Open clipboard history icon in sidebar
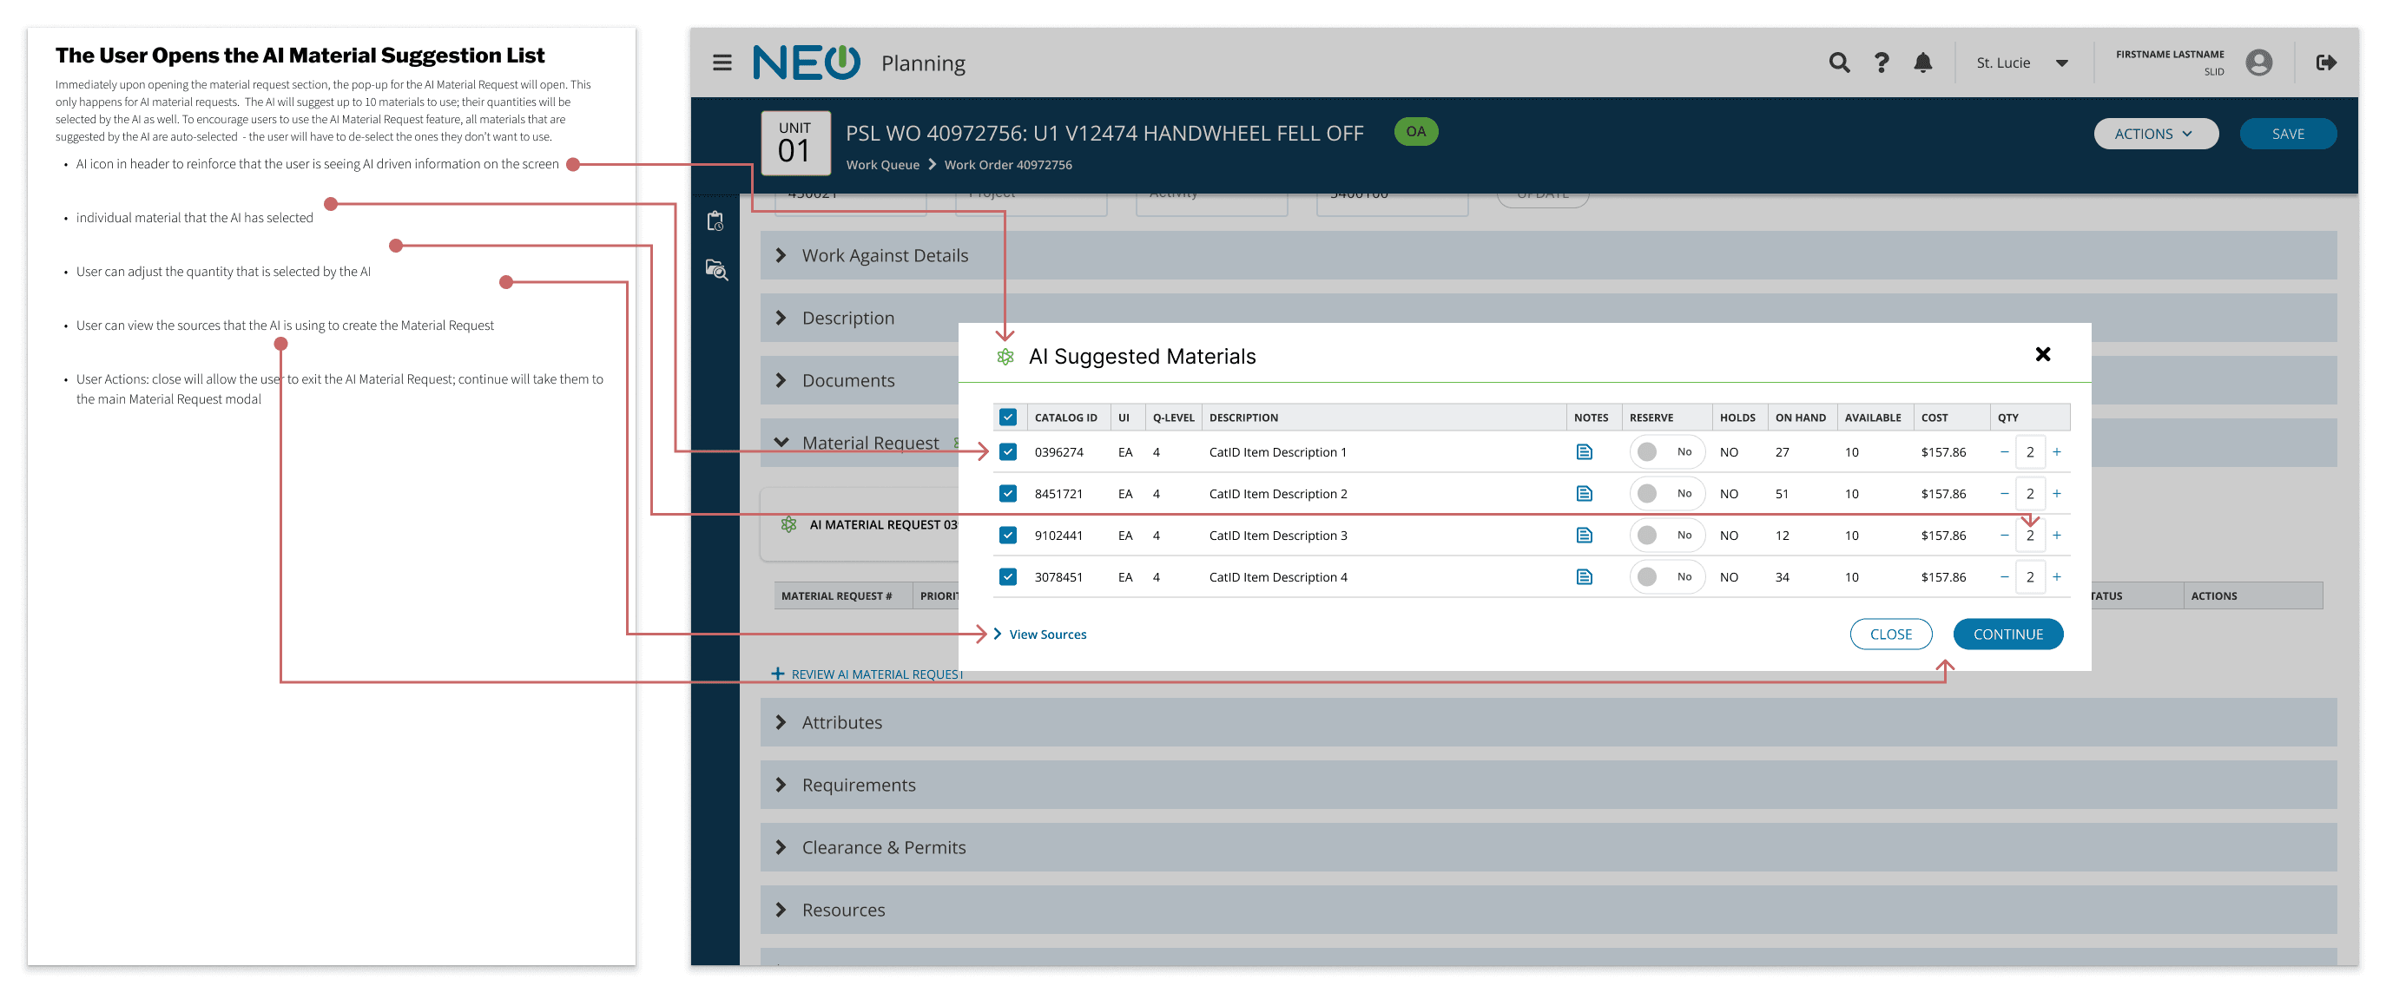Viewport: 2386px width, 993px height. click(x=715, y=221)
